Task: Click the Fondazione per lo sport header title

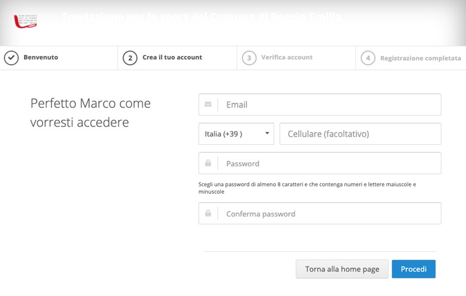Action: 202,18
